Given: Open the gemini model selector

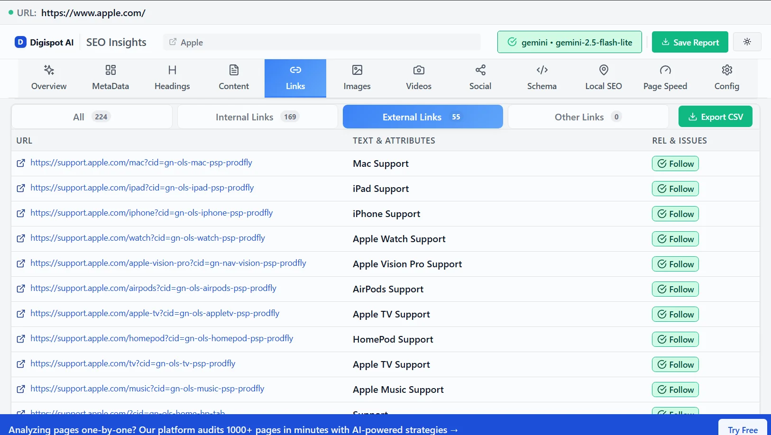Looking at the screenshot, I should tap(569, 42).
